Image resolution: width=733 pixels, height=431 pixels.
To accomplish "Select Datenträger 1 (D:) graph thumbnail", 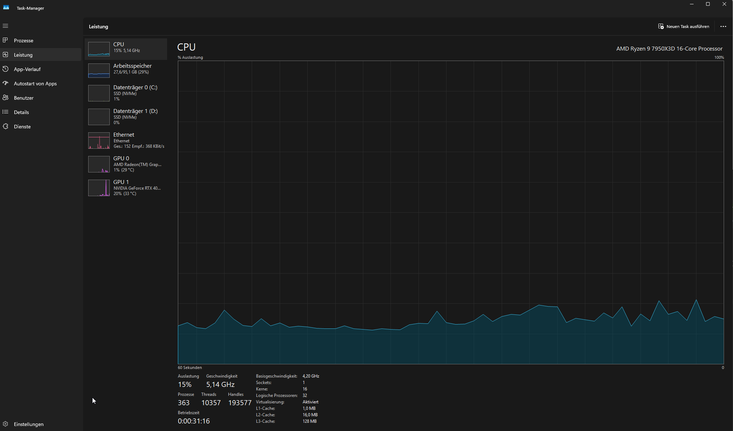I will pyautogui.click(x=99, y=117).
